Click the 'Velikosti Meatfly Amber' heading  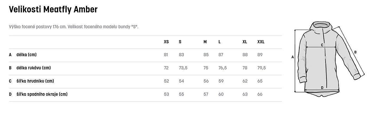point(53,10)
